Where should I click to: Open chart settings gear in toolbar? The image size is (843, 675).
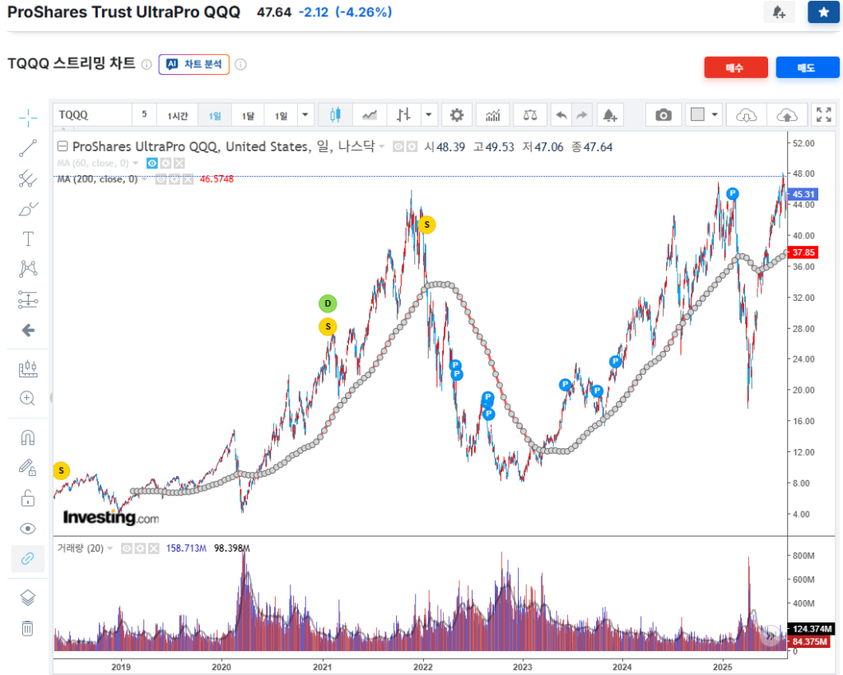pyautogui.click(x=457, y=115)
